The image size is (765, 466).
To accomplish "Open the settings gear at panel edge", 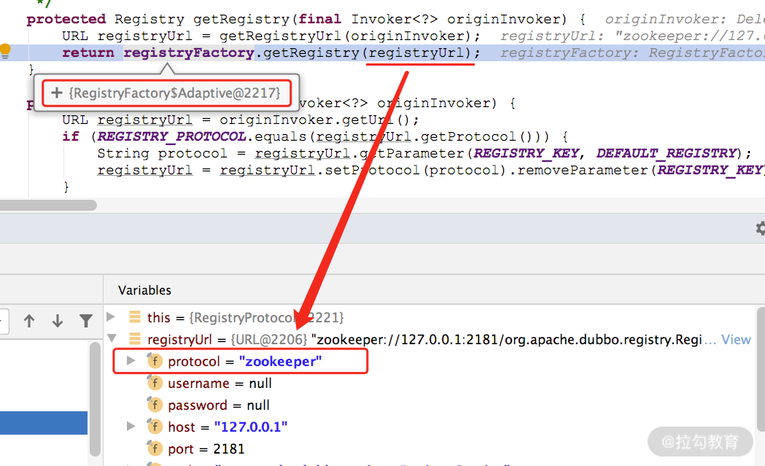I will point(760,229).
